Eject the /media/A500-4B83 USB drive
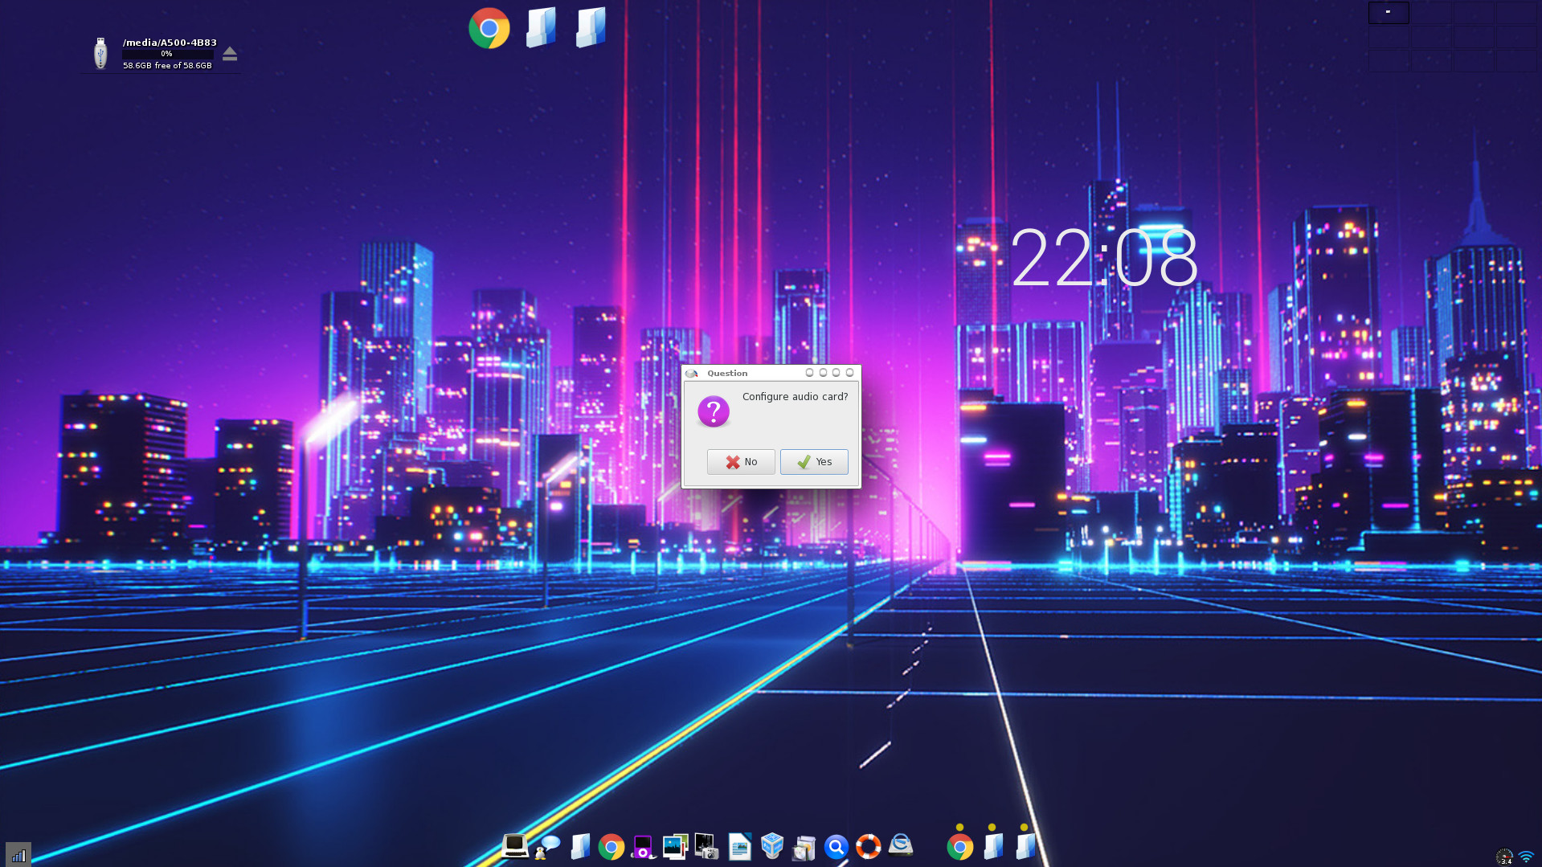Viewport: 1542px width, 867px height. point(230,54)
